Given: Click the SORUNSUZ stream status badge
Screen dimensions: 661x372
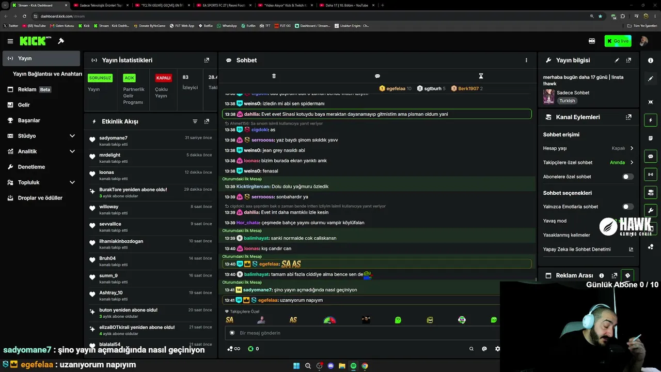Looking at the screenshot, I should (100, 78).
